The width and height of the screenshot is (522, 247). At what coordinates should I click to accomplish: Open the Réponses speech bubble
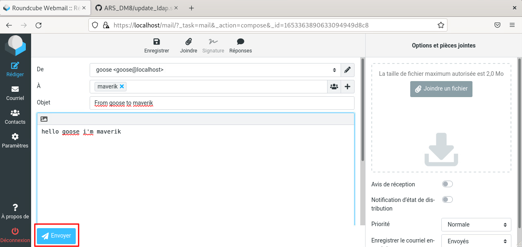coord(240,42)
